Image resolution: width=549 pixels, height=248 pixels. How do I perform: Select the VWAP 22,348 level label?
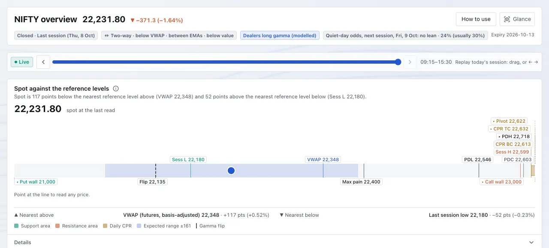pos(323,159)
